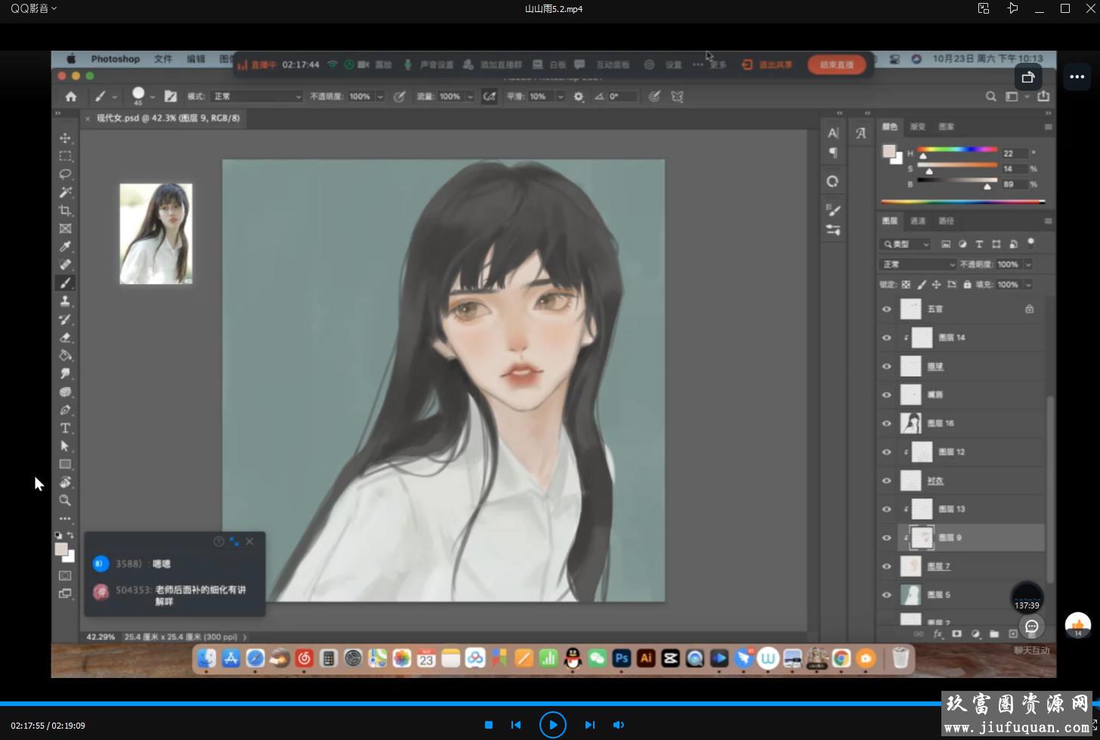The width and height of the screenshot is (1100, 740).
Task: Toggle visibility of 图层 16
Action: point(886,423)
